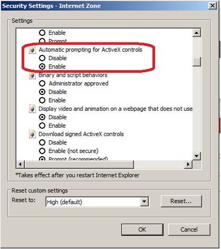Screen dimensions: 221x249
Task: Click the Reset... button
Action: [181, 201]
